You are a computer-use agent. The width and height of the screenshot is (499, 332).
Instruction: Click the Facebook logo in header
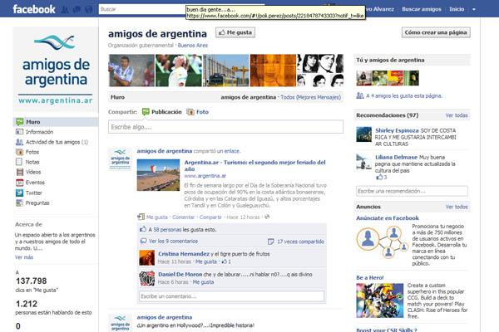click(x=34, y=9)
